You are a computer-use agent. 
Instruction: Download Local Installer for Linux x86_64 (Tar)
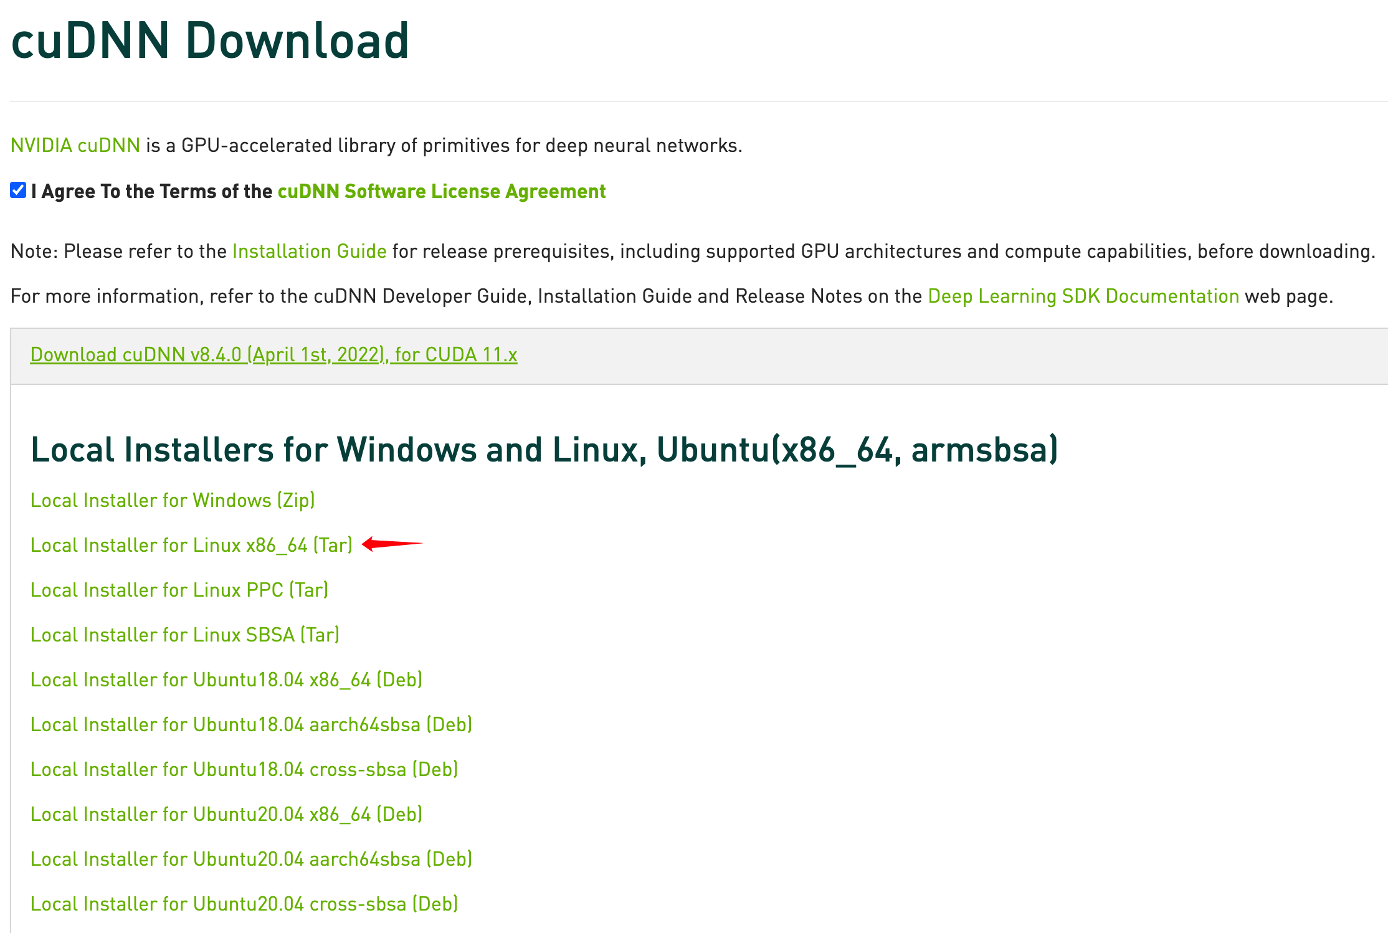tap(191, 545)
